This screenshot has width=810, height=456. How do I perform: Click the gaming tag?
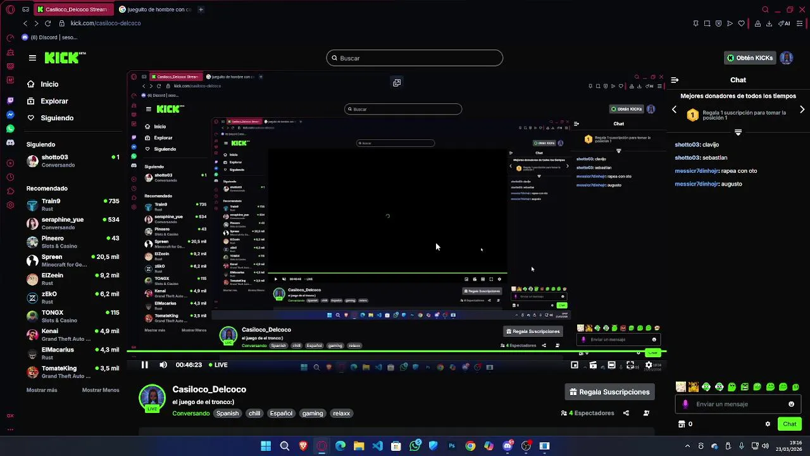[313, 413]
